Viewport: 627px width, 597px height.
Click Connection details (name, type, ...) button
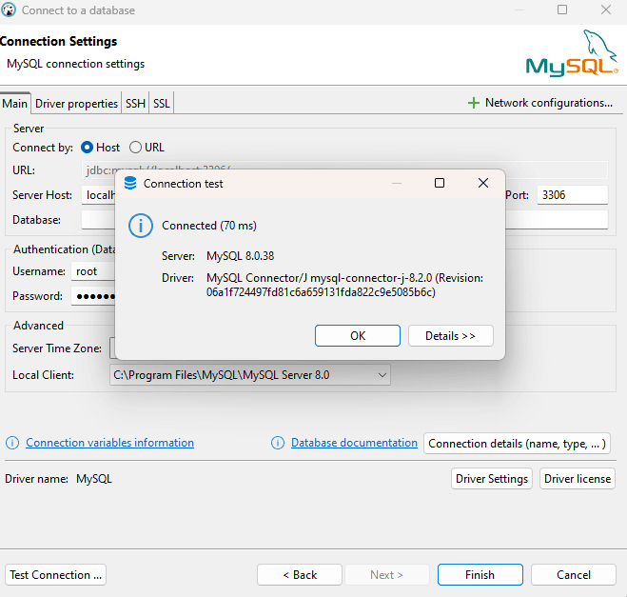pyautogui.click(x=517, y=444)
